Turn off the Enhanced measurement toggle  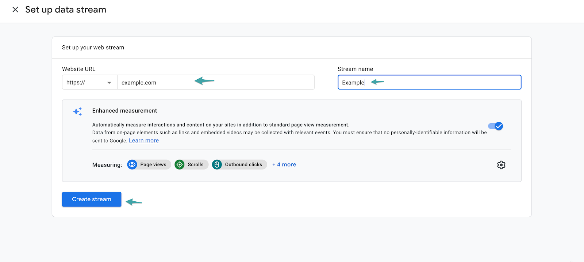pyautogui.click(x=495, y=126)
